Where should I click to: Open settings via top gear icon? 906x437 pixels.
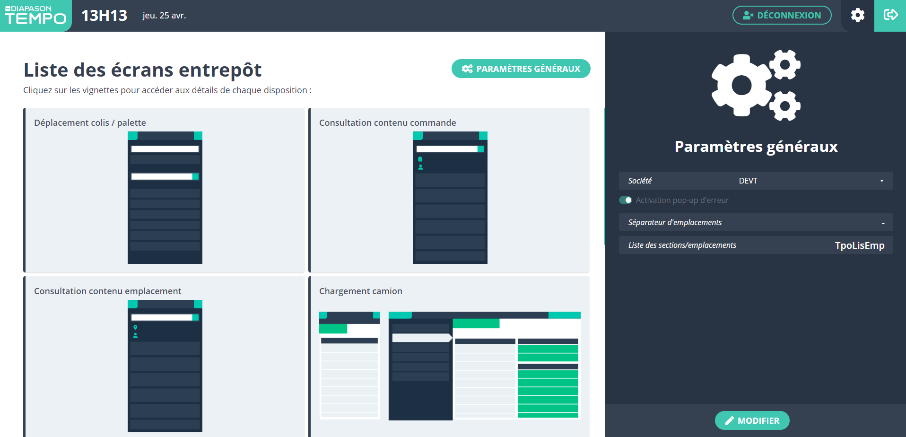click(x=857, y=16)
